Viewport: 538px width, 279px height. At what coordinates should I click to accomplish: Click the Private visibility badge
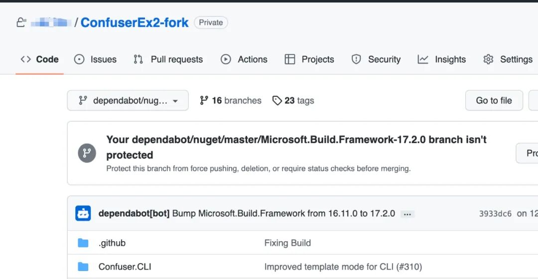tap(211, 22)
